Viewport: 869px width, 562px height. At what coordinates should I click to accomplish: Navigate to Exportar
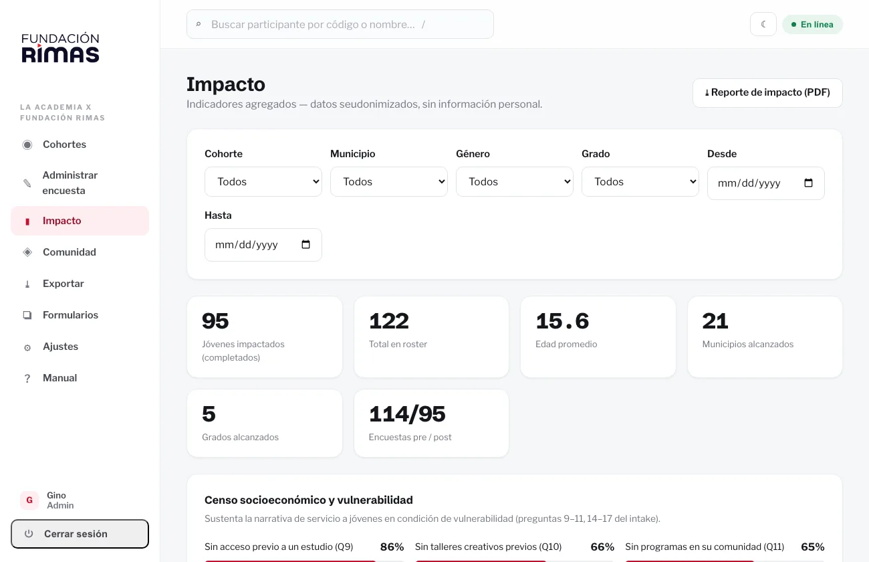coord(80,284)
